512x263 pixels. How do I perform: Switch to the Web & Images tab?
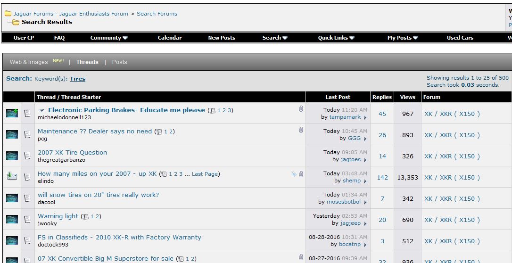pyautogui.click(x=29, y=62)
